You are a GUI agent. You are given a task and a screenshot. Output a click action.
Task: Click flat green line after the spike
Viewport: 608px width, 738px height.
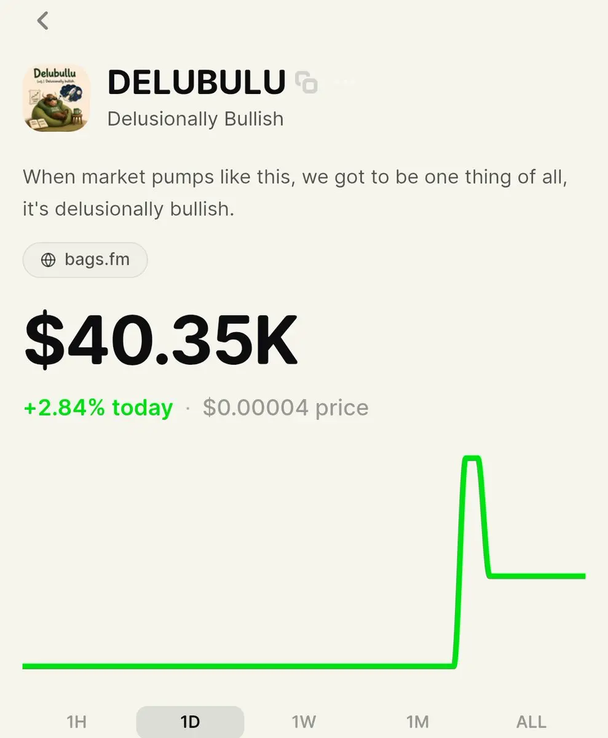[x=537, y=576]
